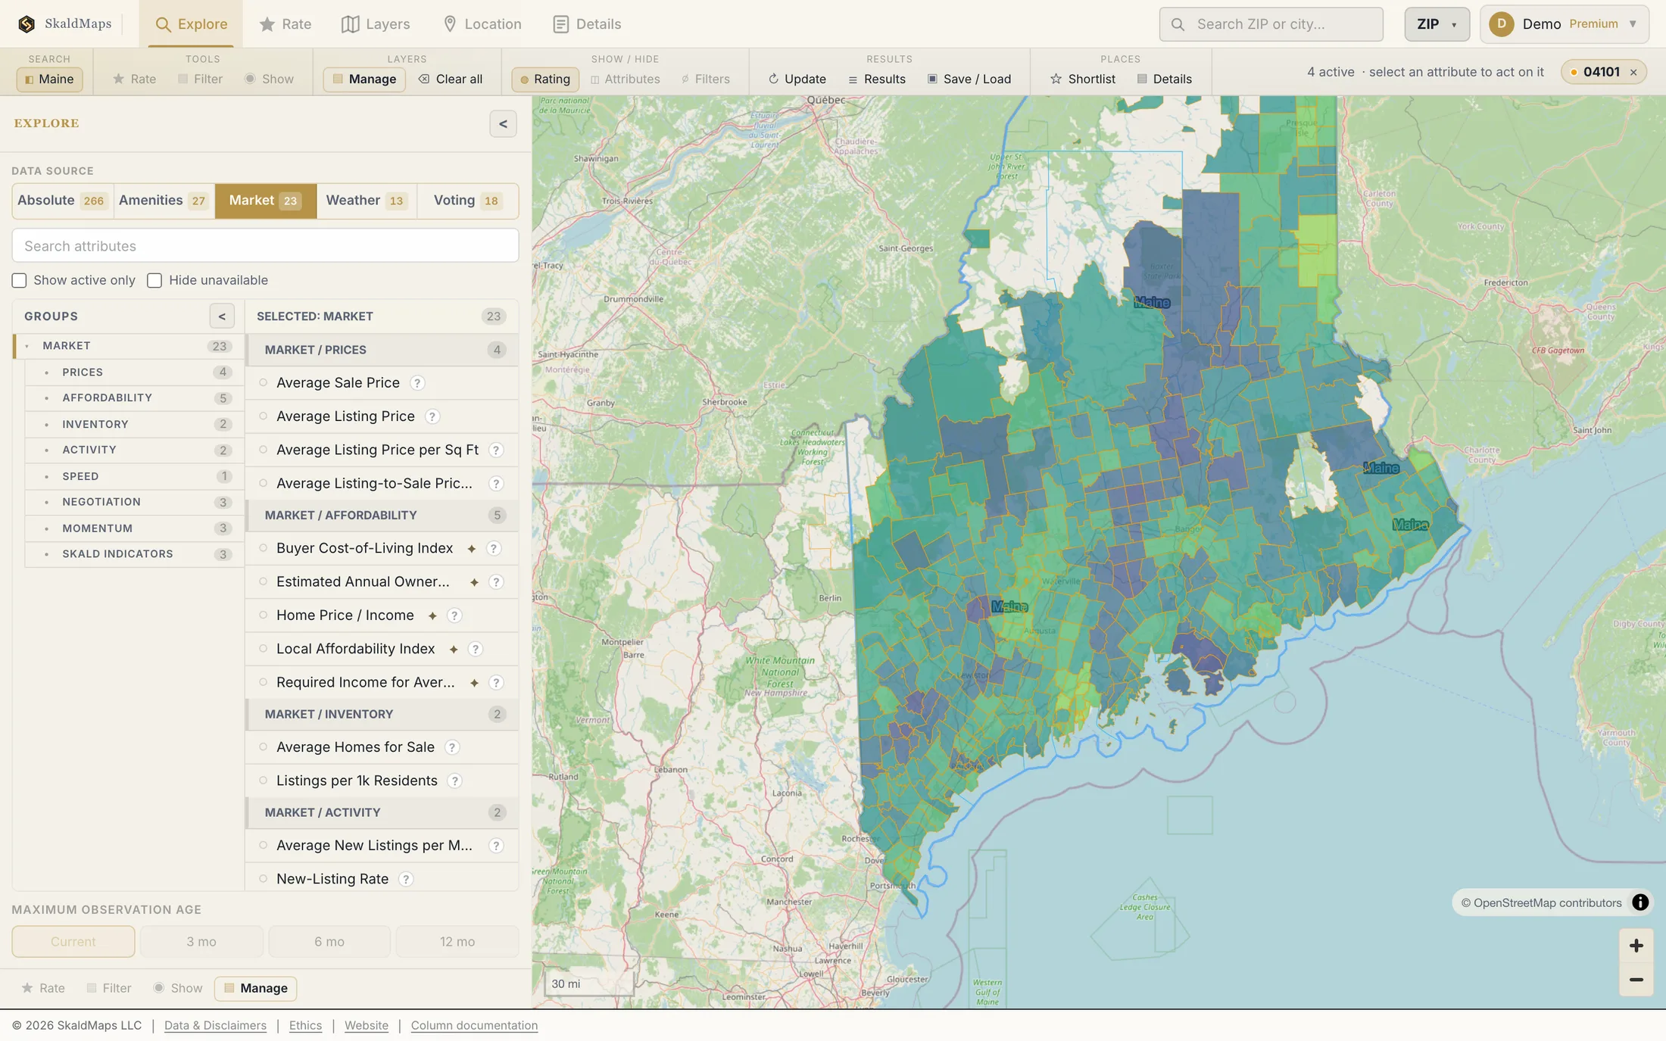This screenshot has width=1666, height=1041.
Task: Collapse the Explore panel
Action: (x=503, y=123)
